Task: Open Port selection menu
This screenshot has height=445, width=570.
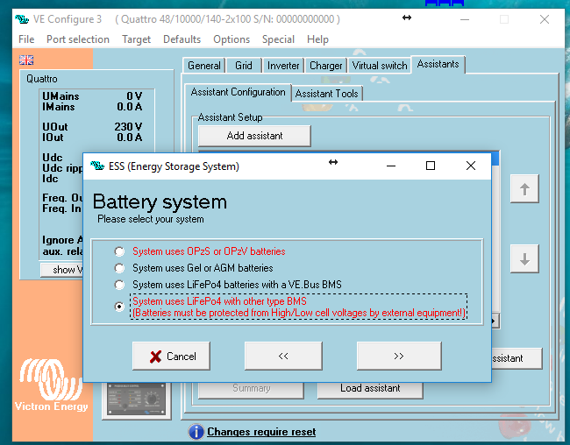Action: coord(78,39)
